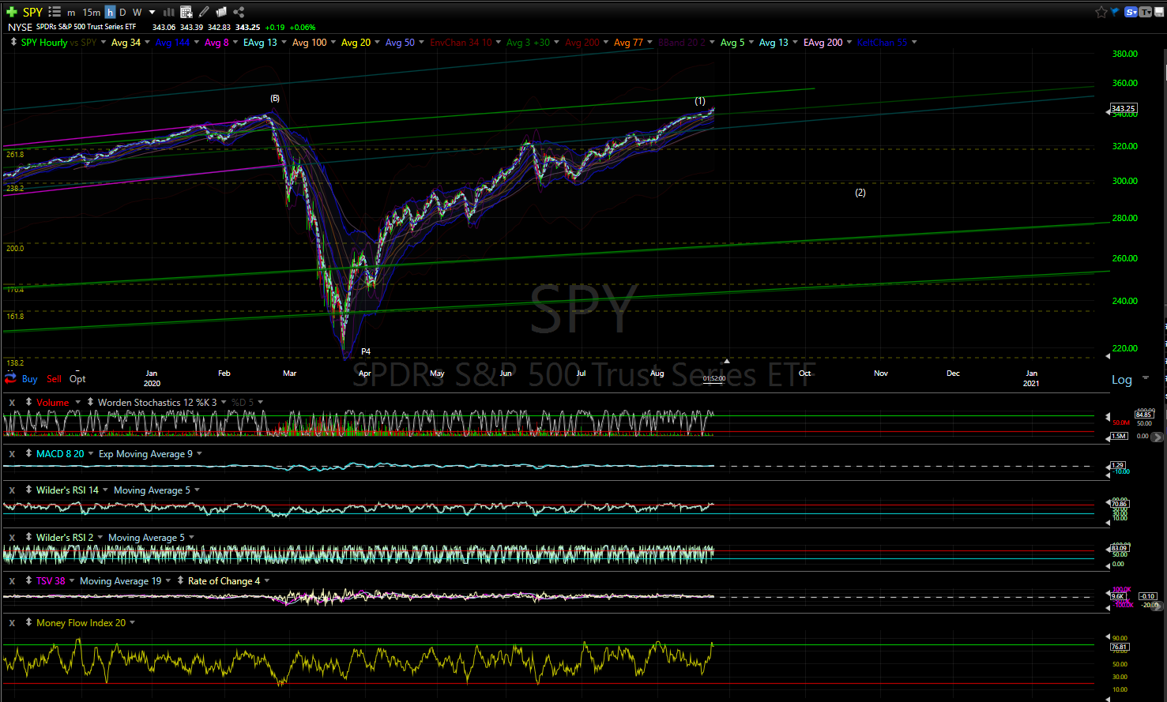The image size is (1167, 702).
Task: Close the Volume indicator pane
Action: [12, 403]
